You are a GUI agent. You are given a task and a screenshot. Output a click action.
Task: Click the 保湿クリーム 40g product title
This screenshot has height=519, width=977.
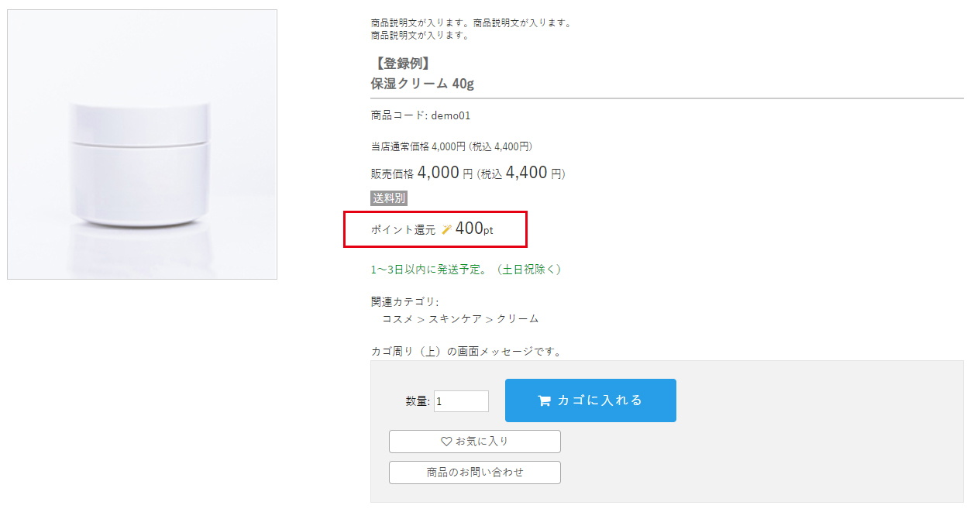[x=422, y=84]
